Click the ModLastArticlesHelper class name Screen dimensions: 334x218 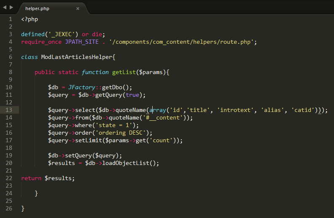(76, 57)
